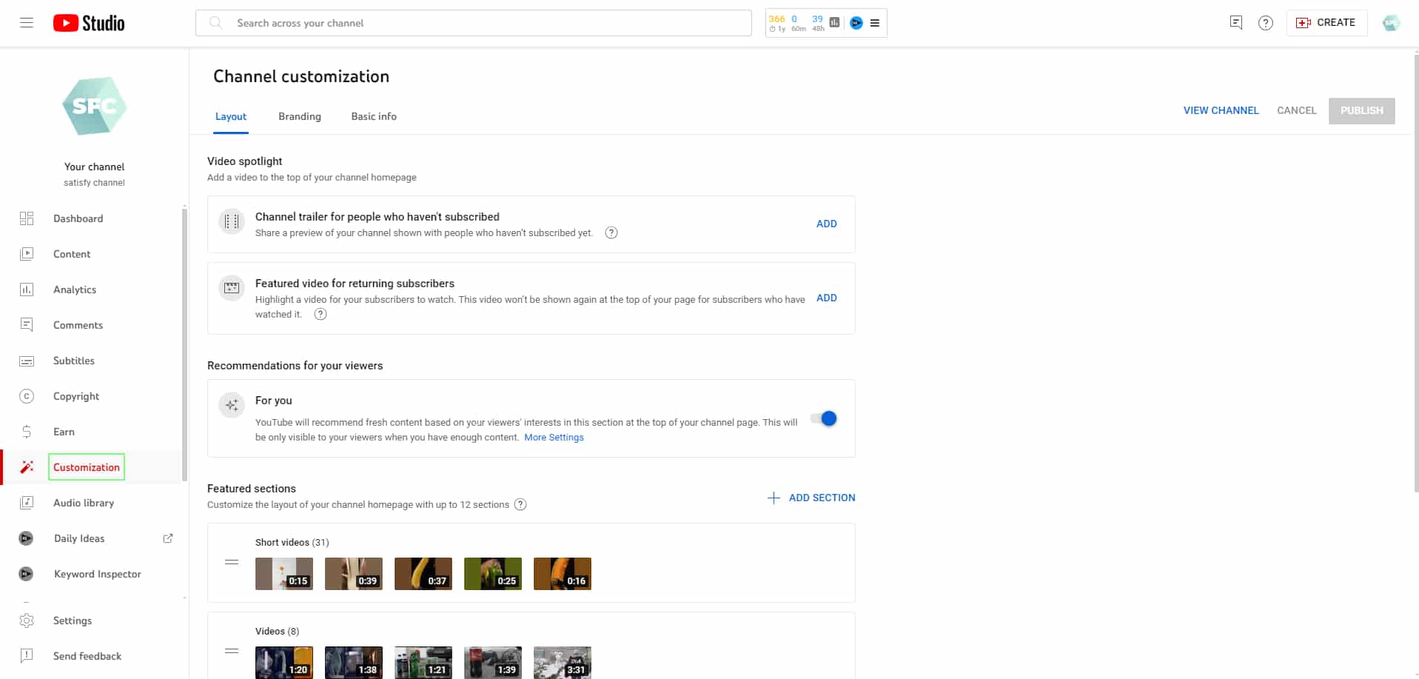1419x679 pixels.
Task: Click the YouTube Studio logo
Action: (89, 23)
